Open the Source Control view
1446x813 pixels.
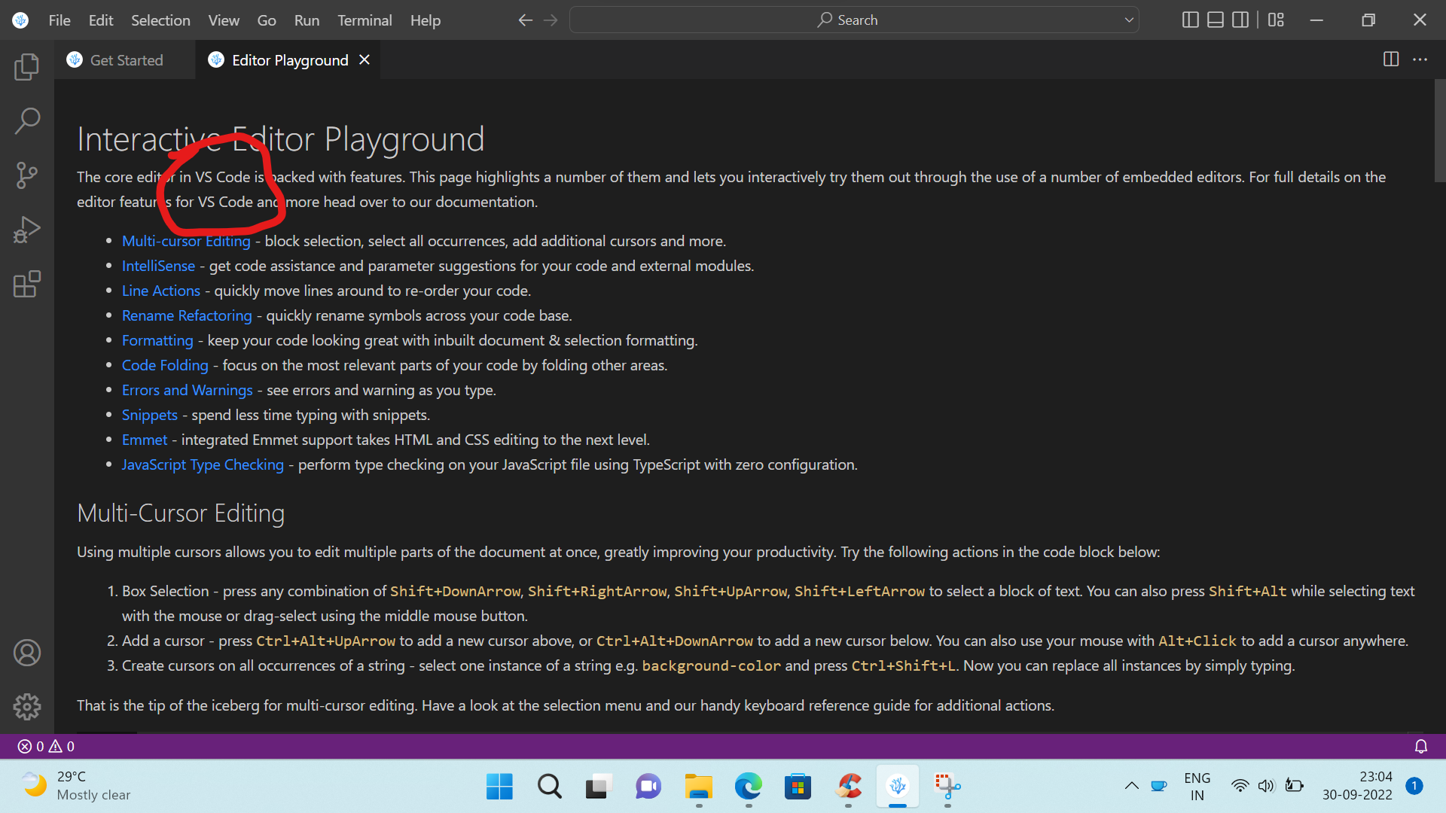[x=27, y=175]
